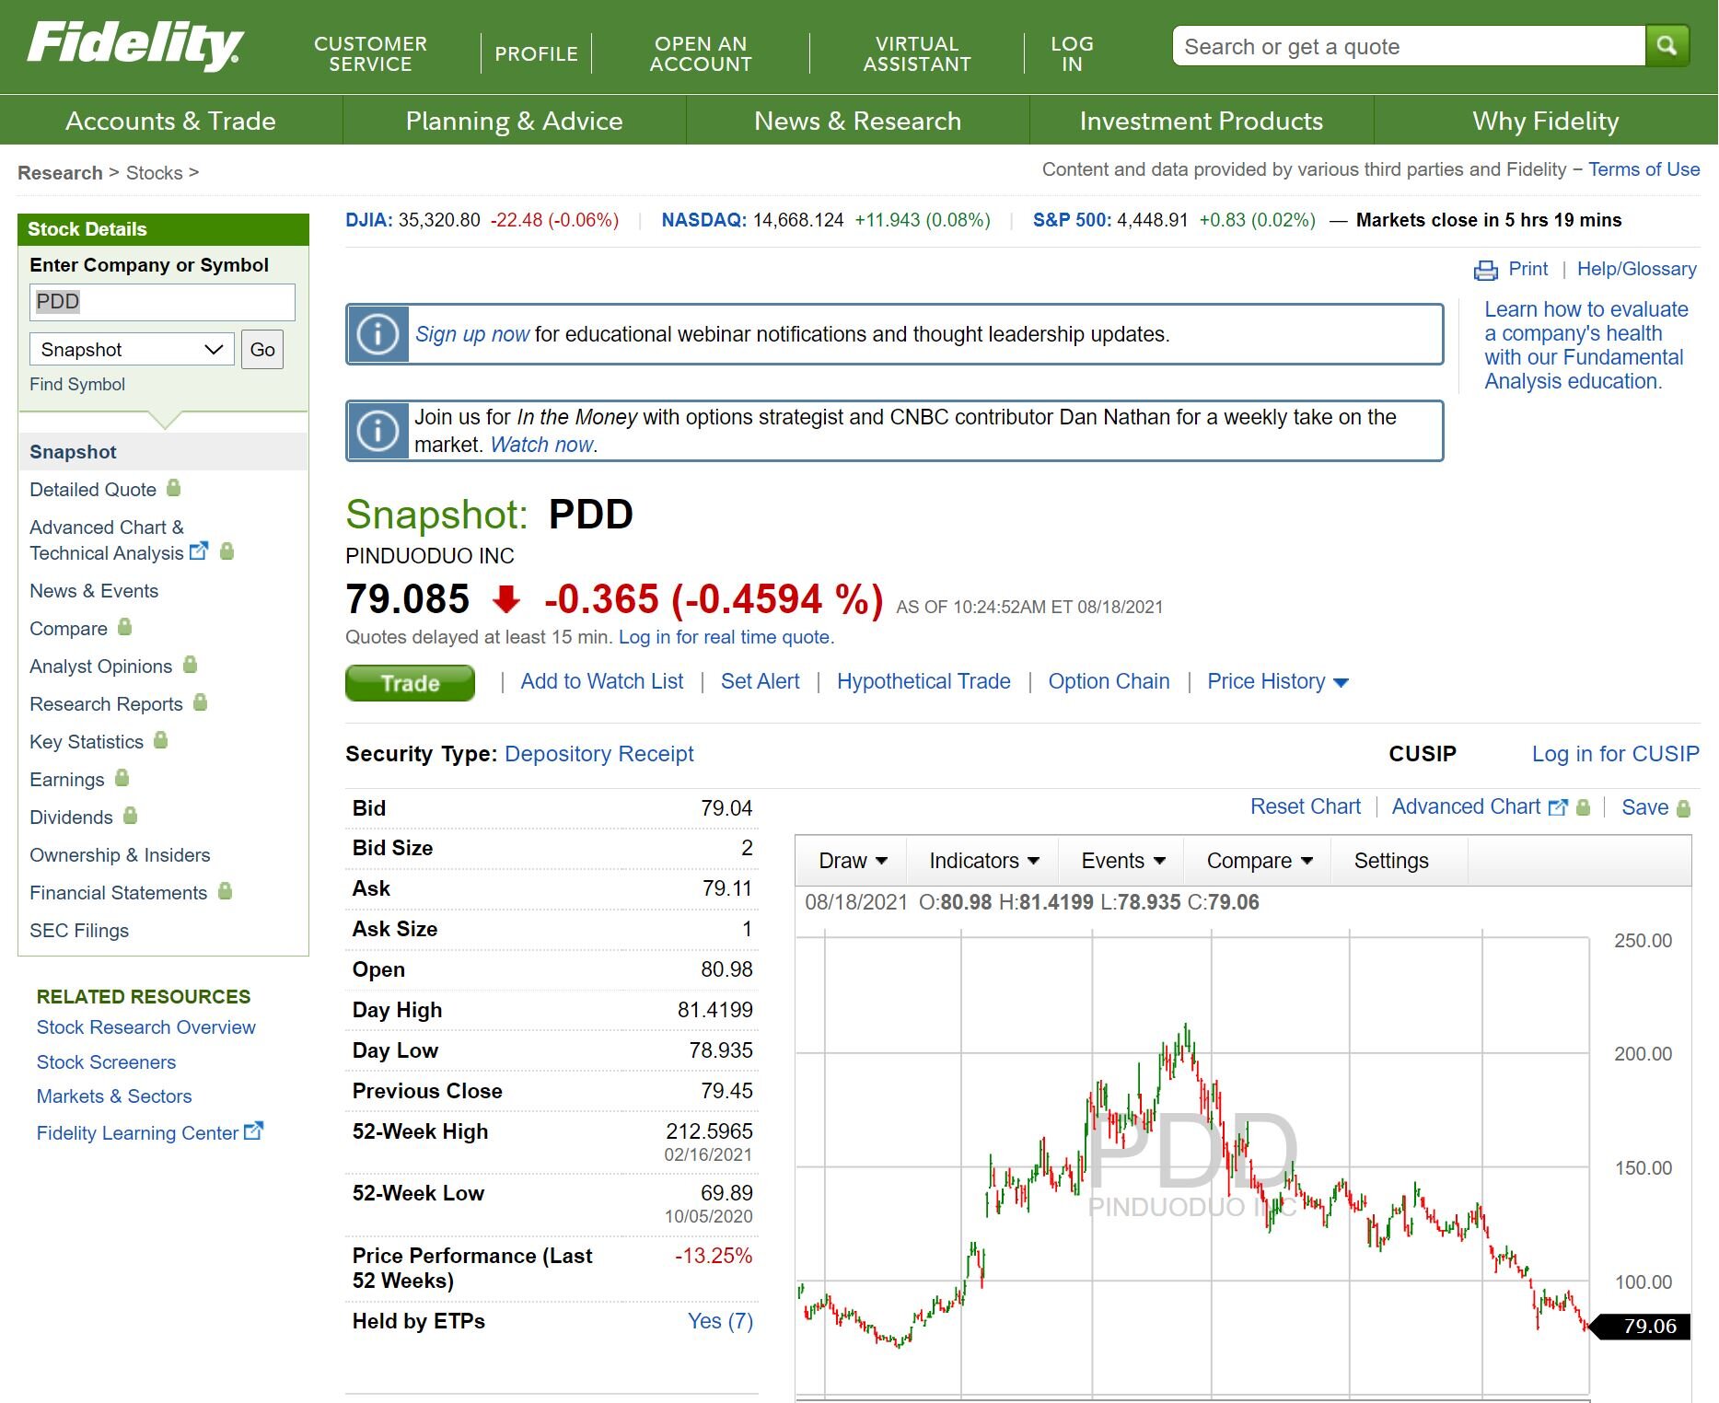
Task: Open the Snapshot view dropdown
Action: (x=132, y=350)
